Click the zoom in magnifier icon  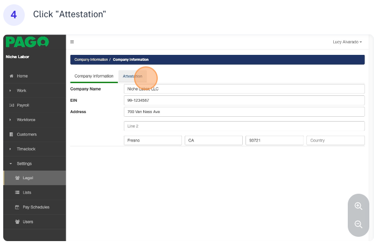(358, 206)
